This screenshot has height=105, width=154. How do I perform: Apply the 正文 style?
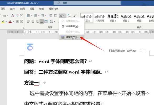point(87,18)
